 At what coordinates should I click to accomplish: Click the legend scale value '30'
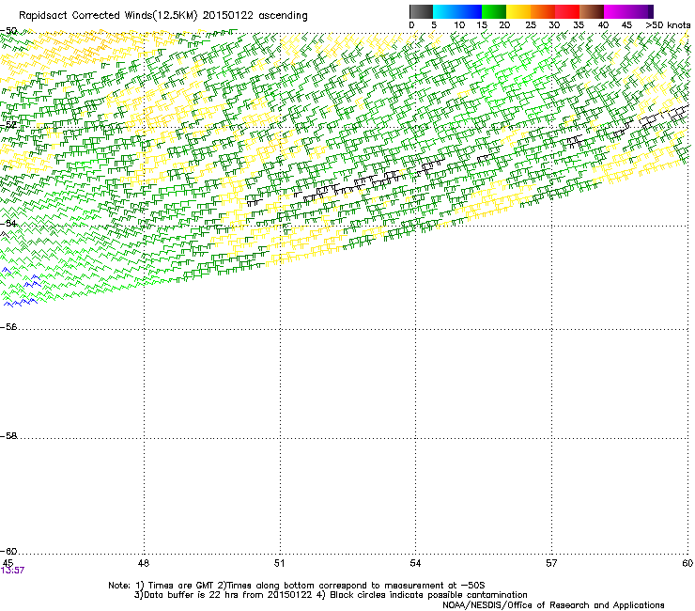coord(554,25)
